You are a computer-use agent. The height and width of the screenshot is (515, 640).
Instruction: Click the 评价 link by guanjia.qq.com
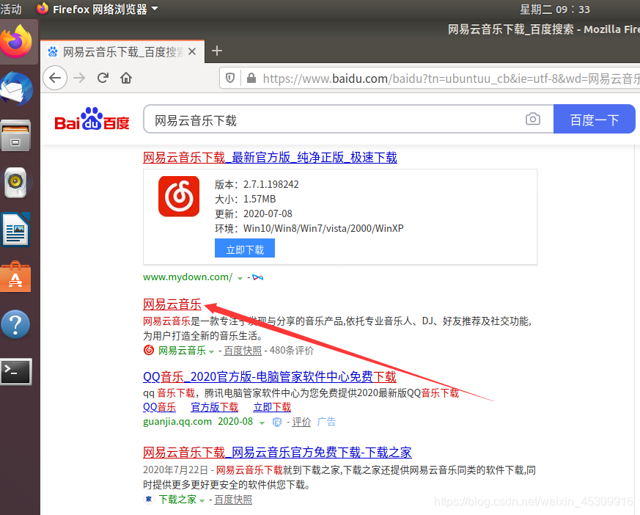pyautogui.click(x=301, y=422)
